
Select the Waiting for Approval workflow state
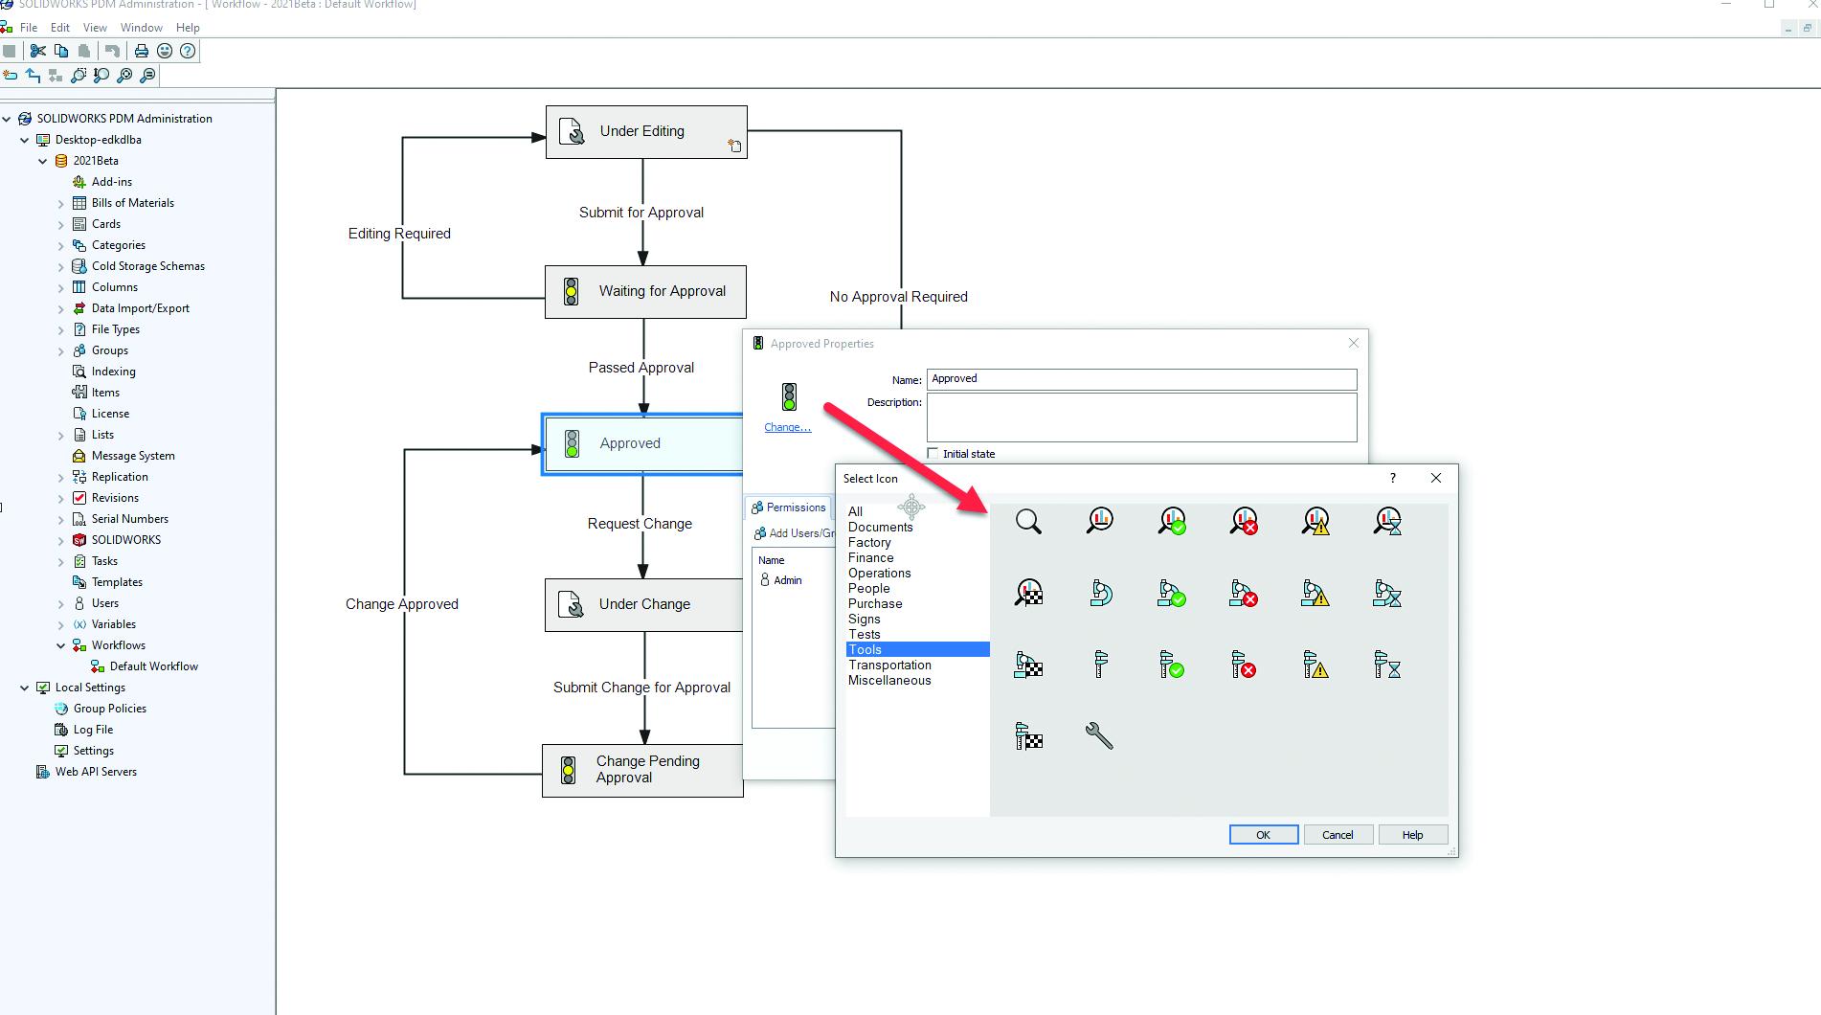[645, 292]
